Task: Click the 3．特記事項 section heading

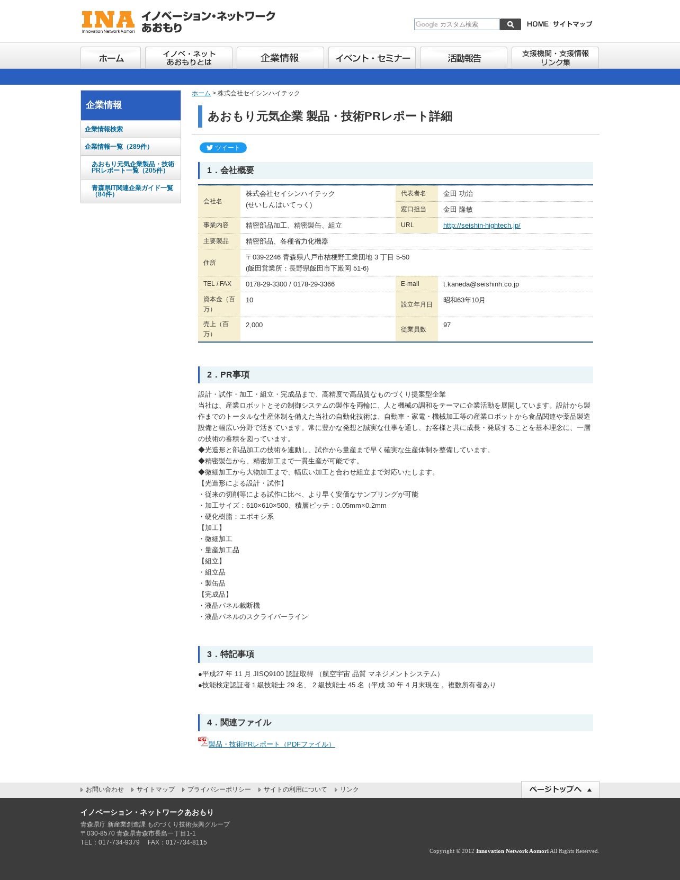Action: coord(396,654)
